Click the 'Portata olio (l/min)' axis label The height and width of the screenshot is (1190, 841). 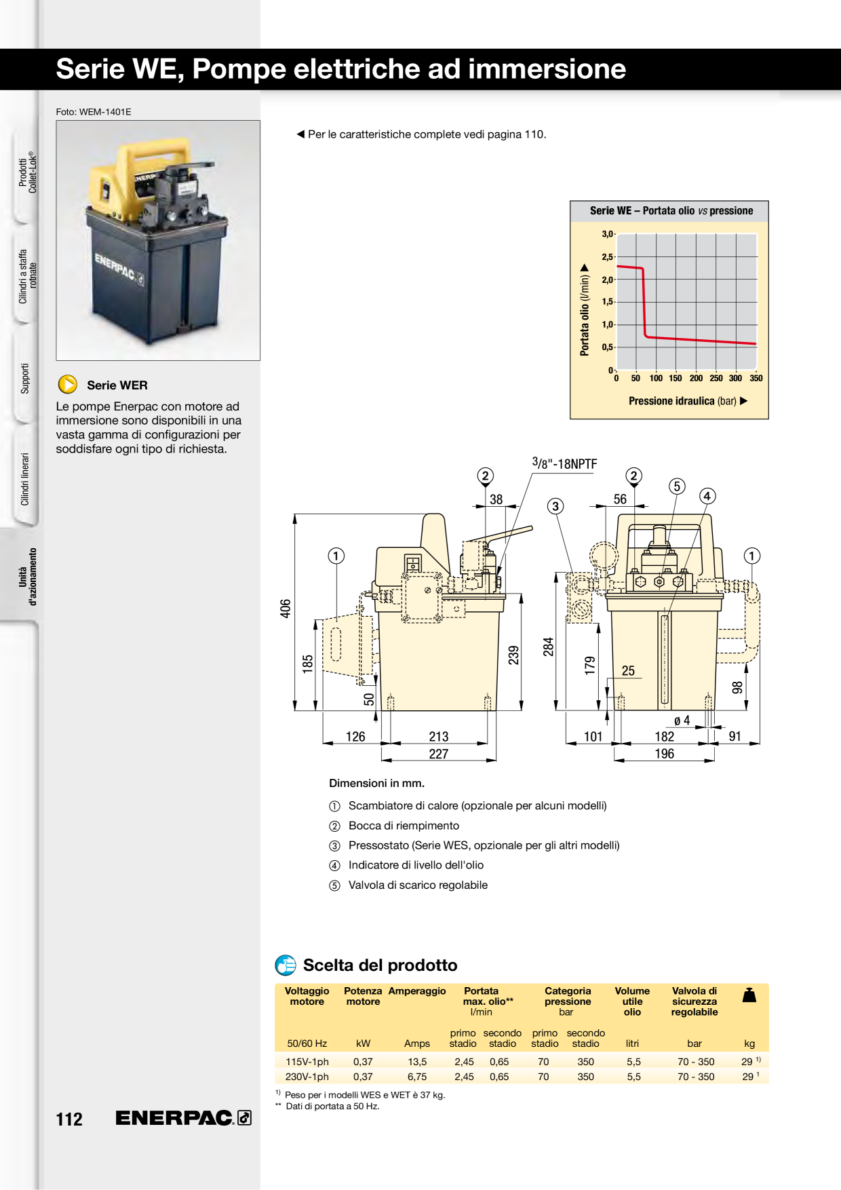[x=584, y=310]
